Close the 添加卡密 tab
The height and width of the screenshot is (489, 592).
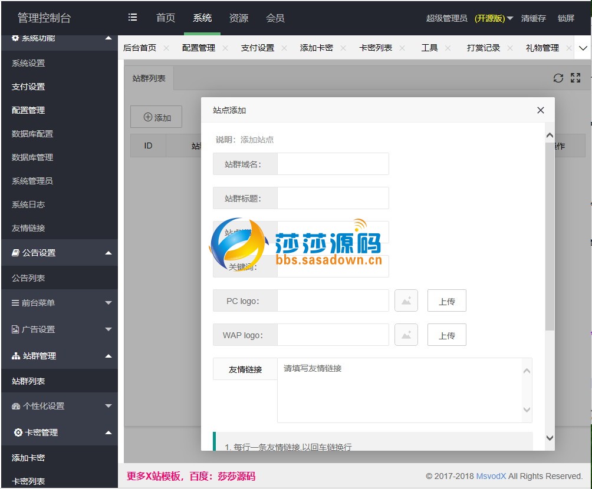[x=343, y=48]
